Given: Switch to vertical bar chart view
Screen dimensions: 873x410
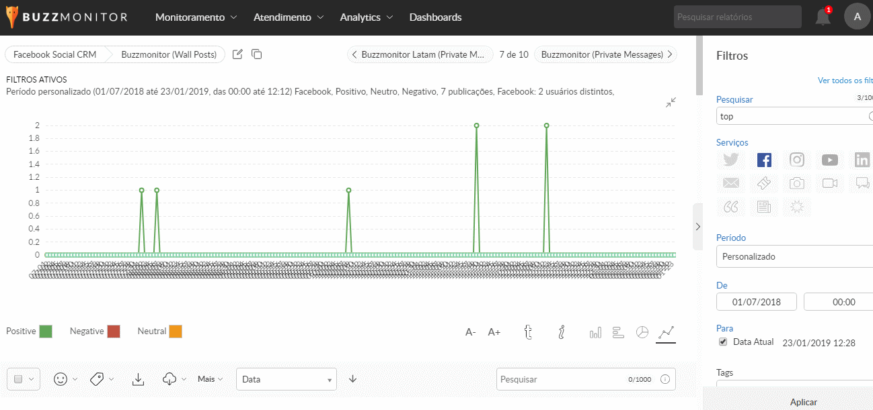Looking at the screenshot, I should click(595, 332).
